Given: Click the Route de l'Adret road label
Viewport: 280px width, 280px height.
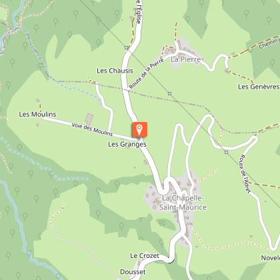Looking at the screenshot, I should click(x=245, y=174).
